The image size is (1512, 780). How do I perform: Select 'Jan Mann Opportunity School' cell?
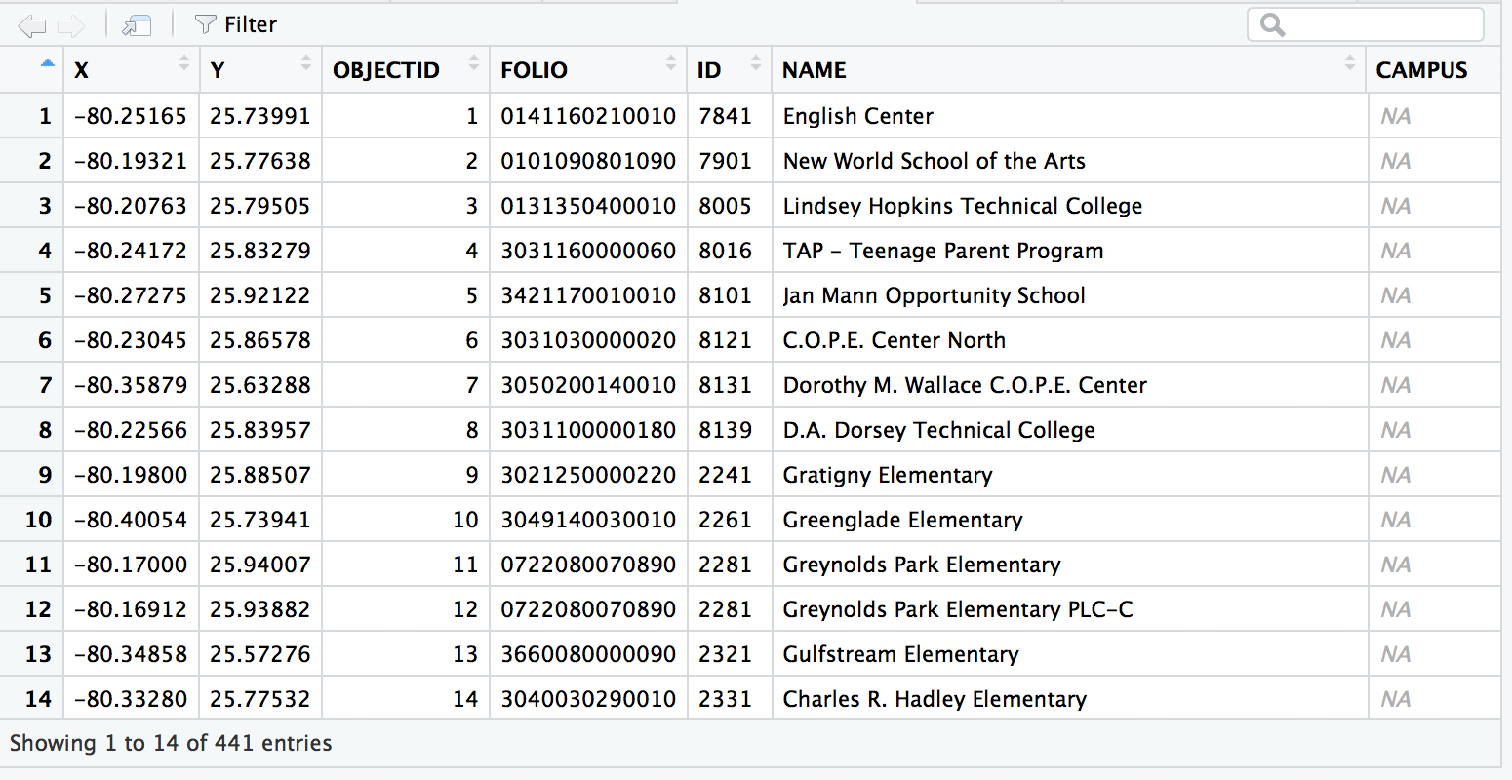[1069, 295]
